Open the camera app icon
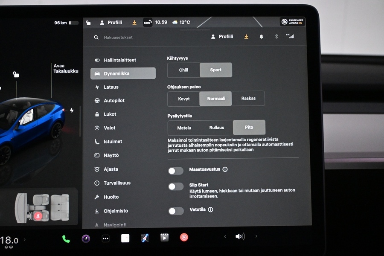Screen dimensions: 384x256 pyautogui.click(x=86, y=239)
